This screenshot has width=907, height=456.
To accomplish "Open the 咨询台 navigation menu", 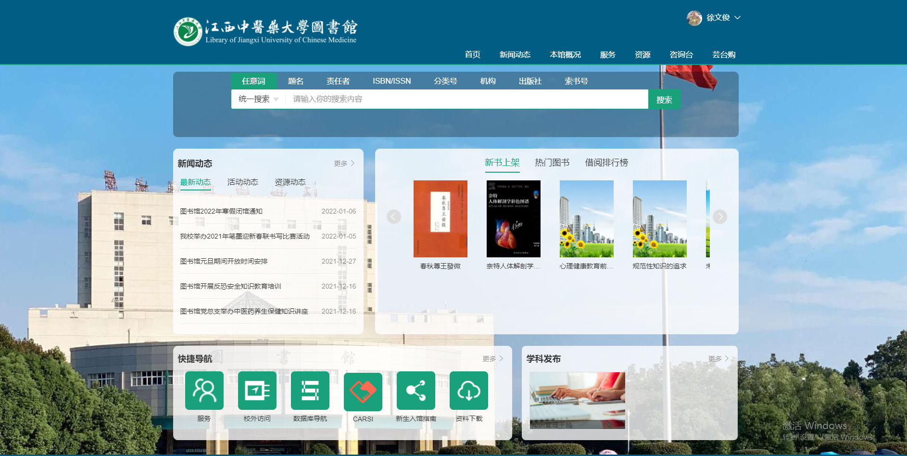I will click(681, 54).
